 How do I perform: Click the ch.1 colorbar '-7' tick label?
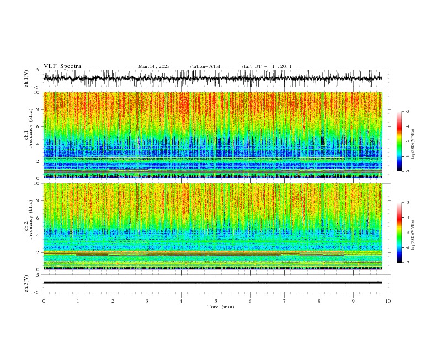click(407, 171)
